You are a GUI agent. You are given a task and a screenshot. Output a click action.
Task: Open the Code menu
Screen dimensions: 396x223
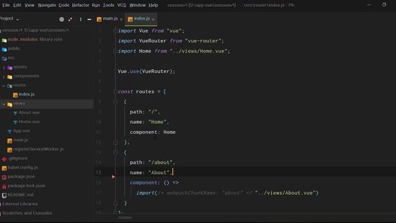(64, 5)
